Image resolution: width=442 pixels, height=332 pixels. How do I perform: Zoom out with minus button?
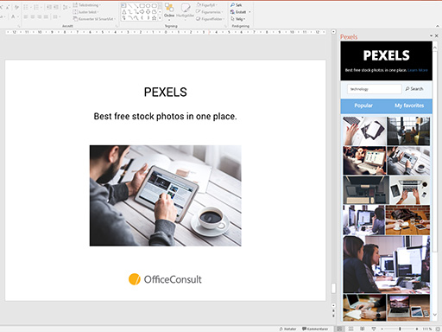click(x=382, y=329)
